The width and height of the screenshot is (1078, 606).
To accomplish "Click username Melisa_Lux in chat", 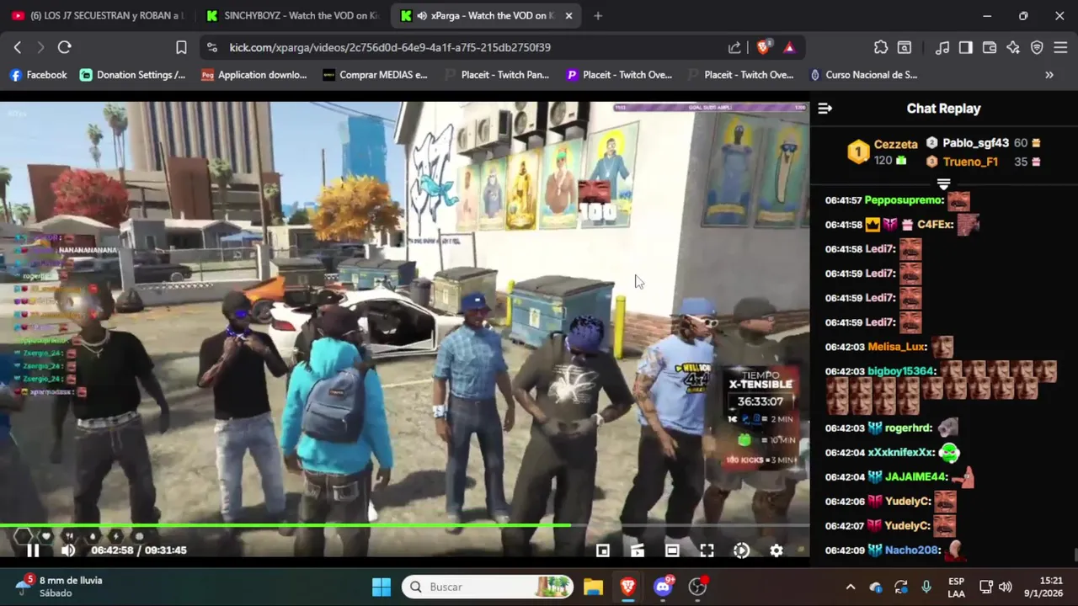I will [897, 347].
